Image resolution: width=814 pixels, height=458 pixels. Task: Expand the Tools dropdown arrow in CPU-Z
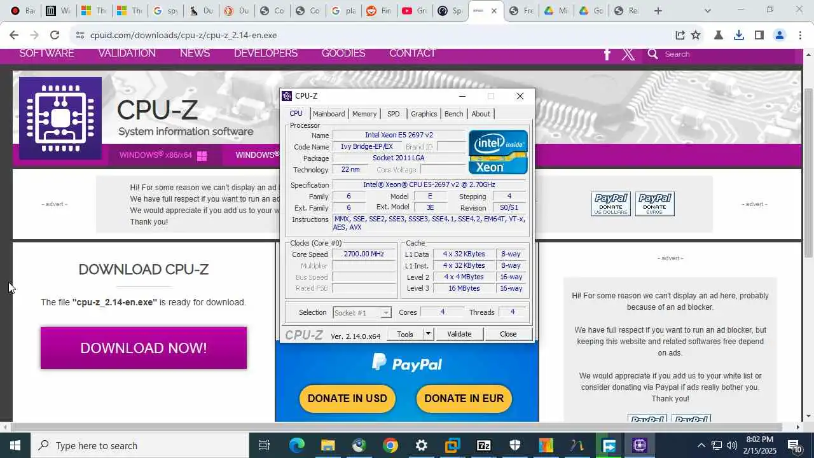pos(428,334)
